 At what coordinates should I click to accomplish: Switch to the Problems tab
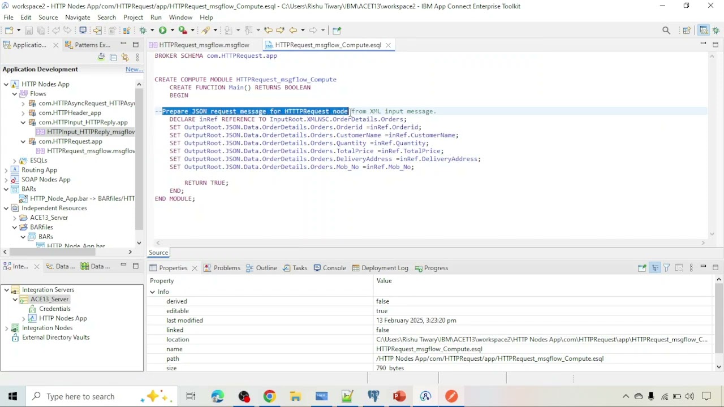click(222, 268)
